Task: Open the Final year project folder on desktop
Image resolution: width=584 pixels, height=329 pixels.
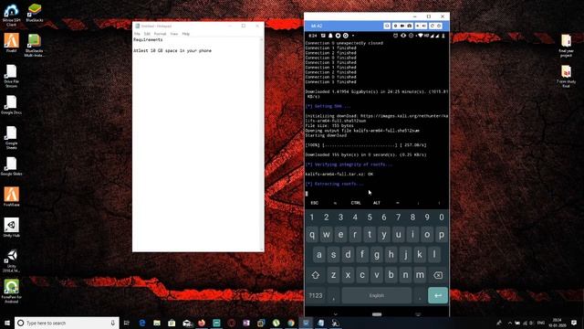Action: click(x=566, y=46)
